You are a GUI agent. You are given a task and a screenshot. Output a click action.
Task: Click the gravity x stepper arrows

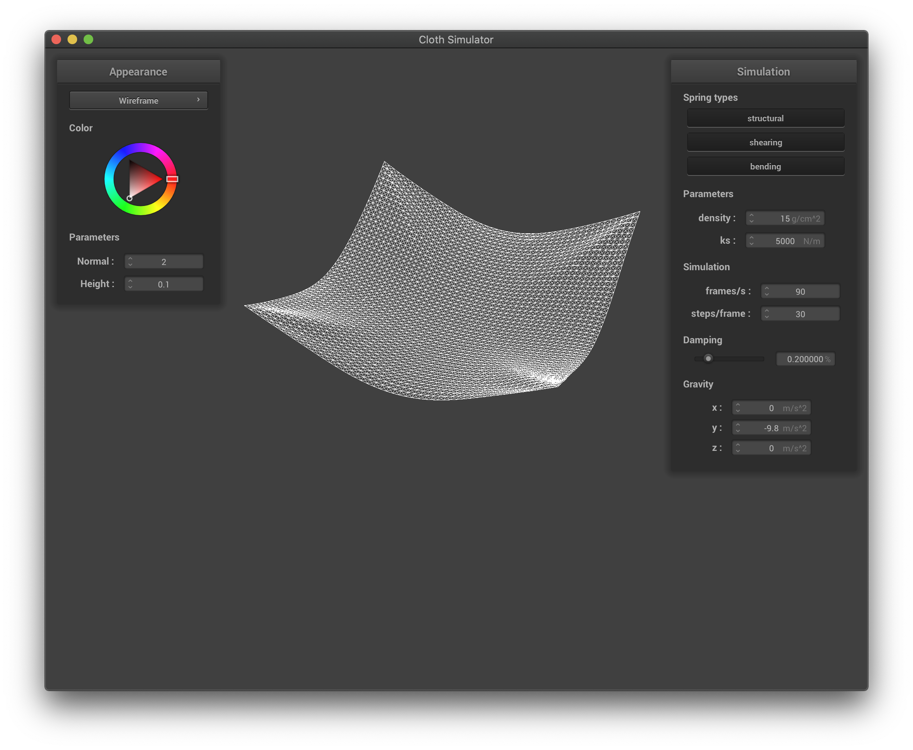click(x=737, y=408)
